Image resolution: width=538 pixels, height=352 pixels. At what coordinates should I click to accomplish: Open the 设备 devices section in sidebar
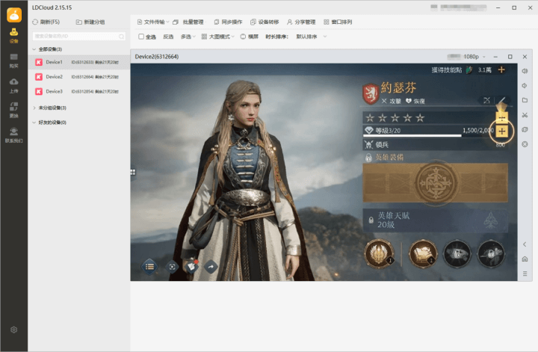pyautogui.click(x=13, y=35)
